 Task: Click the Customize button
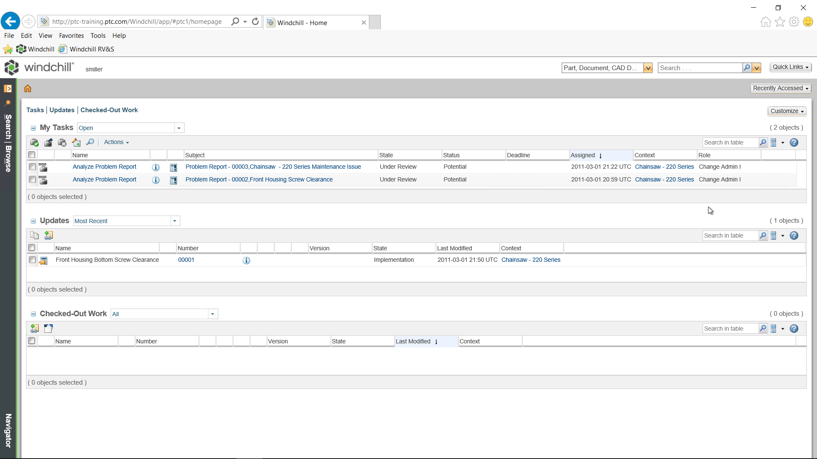[x=787, y=111]
